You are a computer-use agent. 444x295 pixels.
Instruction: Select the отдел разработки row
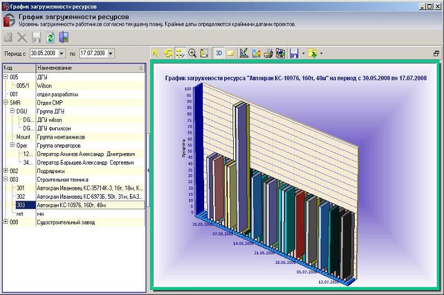point(74,94)
